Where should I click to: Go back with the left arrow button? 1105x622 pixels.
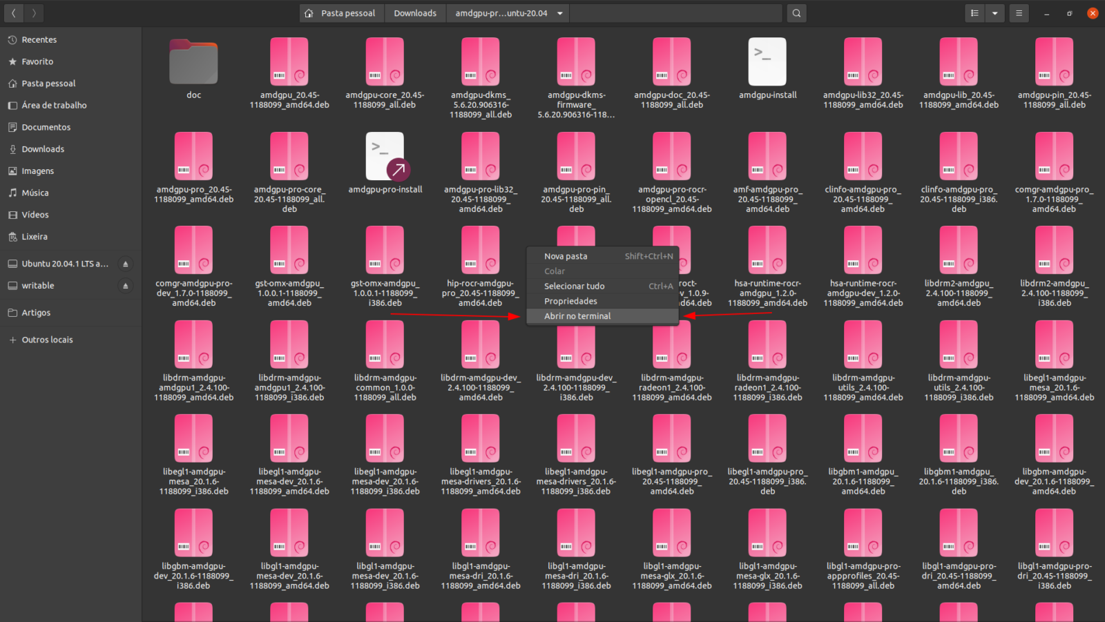[14, 13]
